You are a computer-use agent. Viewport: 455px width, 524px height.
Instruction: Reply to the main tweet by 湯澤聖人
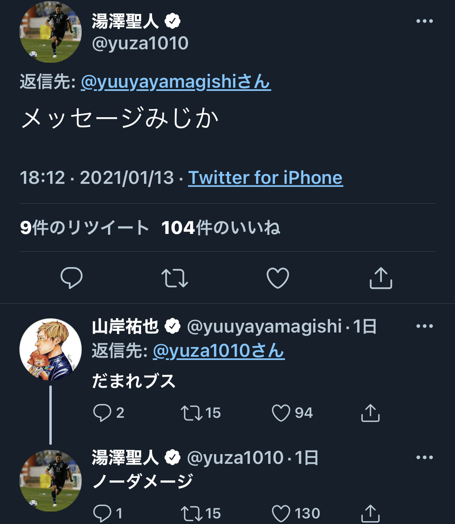[71, 278]
